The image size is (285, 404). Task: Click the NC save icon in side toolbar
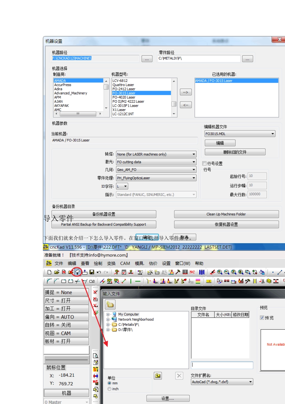pyautogui.click(x=96, y=383)
